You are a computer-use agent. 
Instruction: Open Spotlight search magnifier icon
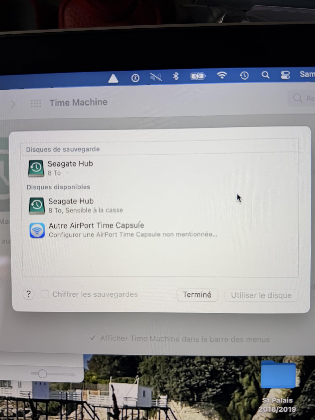tap(265, 75)
